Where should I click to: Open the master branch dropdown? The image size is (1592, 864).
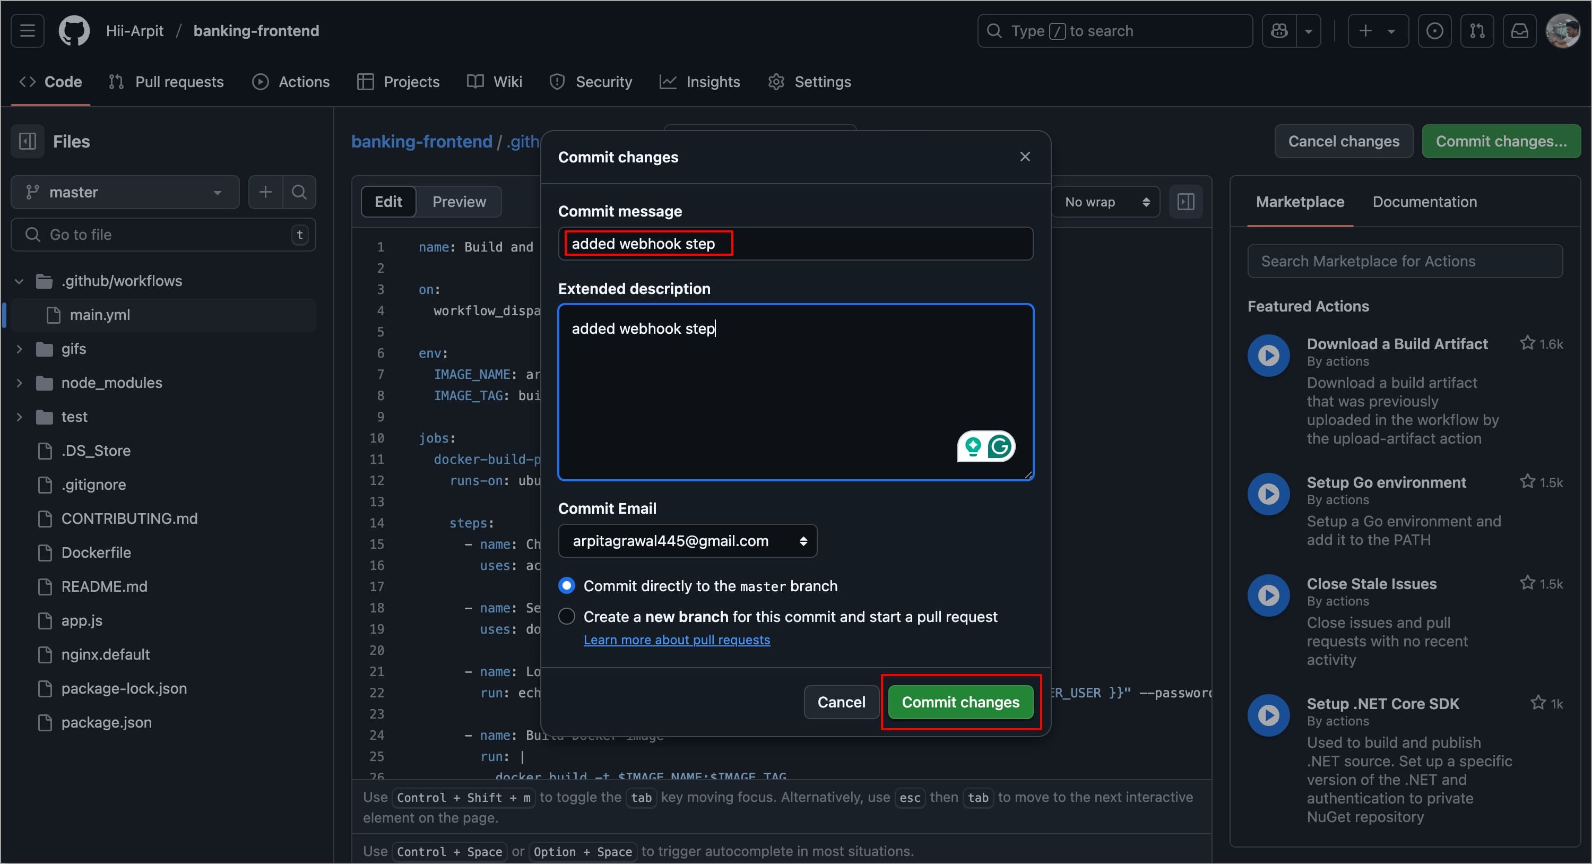coord(125,192)
